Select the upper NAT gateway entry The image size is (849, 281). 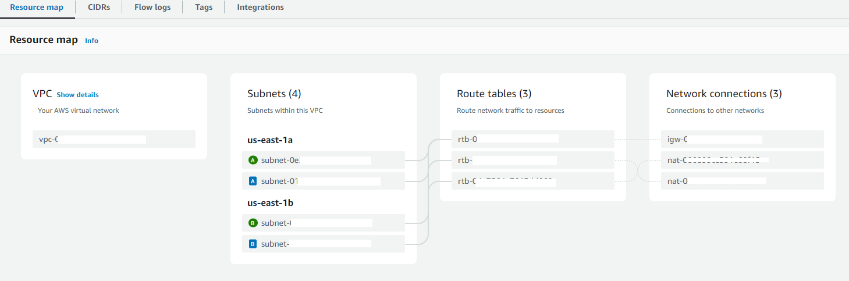click(x=742, y=160)
